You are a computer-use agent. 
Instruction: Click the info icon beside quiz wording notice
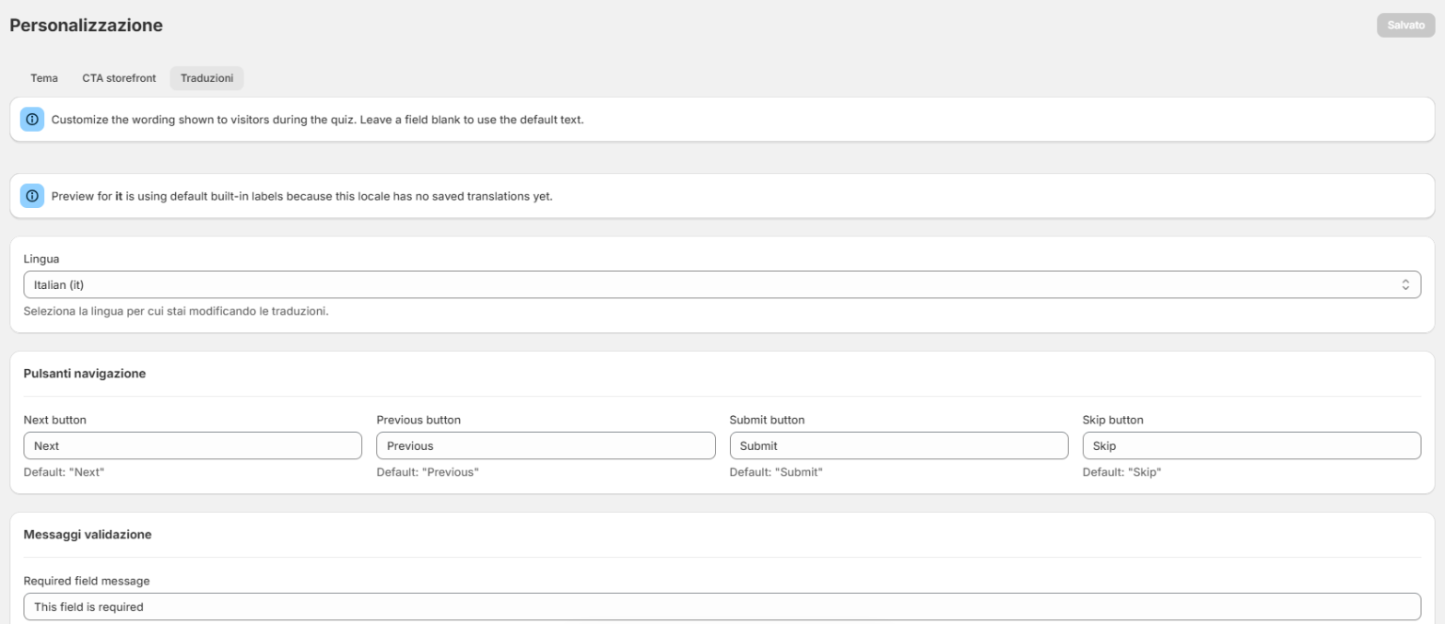(32, 120)
